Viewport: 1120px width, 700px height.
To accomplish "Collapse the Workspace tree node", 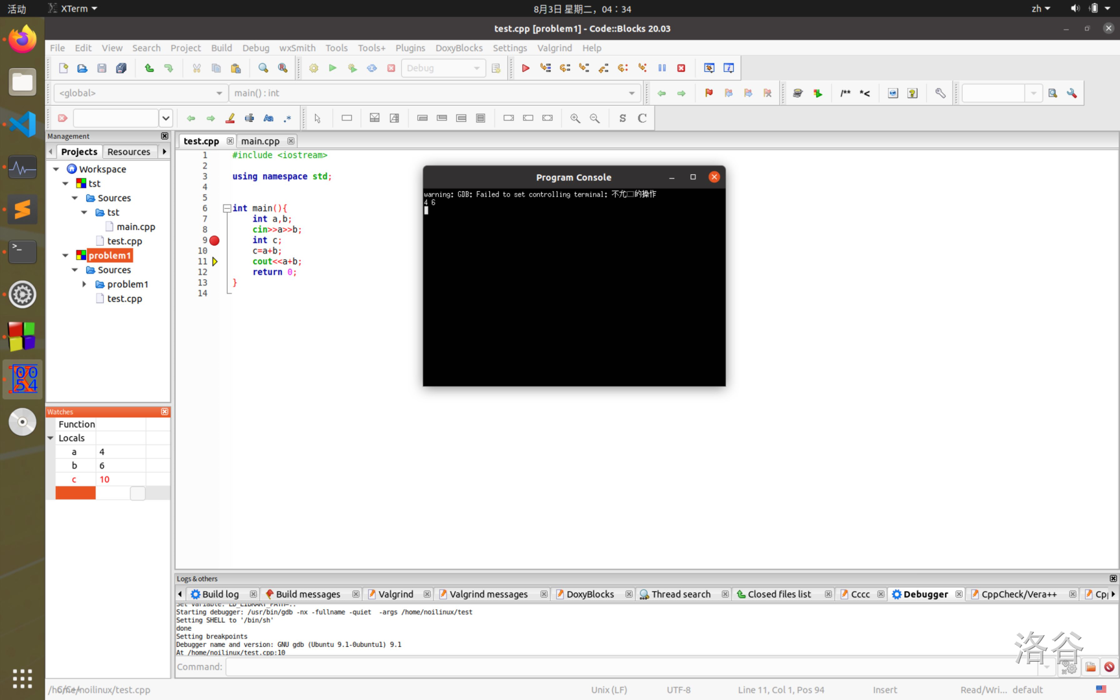I will click(x=56, y=169).
